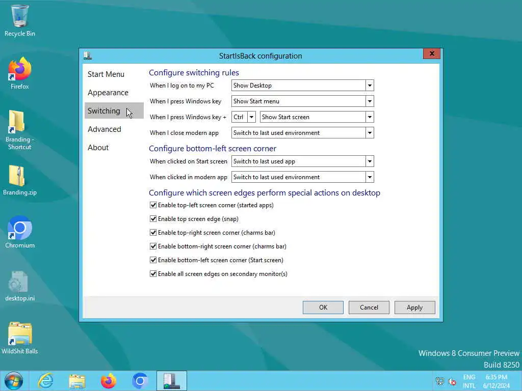Launch Chromium from the taskbar
The height and width of the screenshot is (391, 522).
140,381
